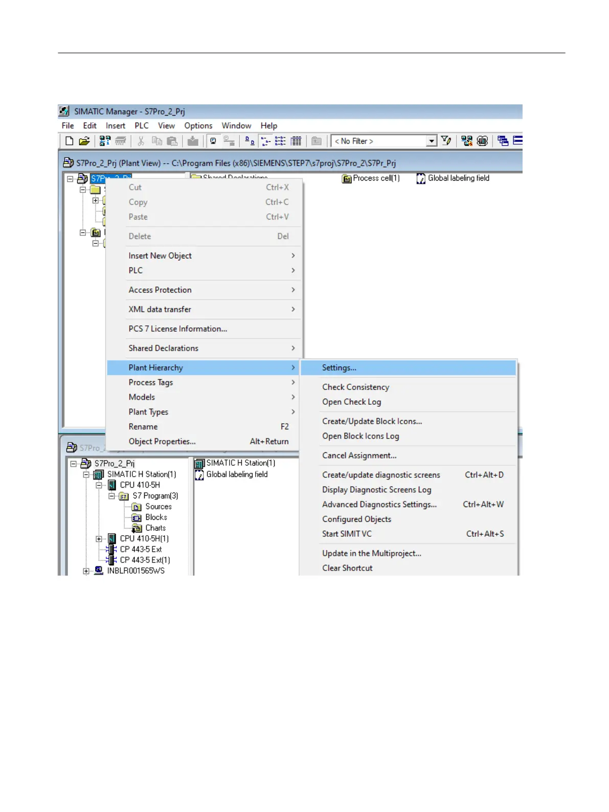Click the Download toolbar icon
Viewport: 609px width, 812px height.
[x=193, y=141]
